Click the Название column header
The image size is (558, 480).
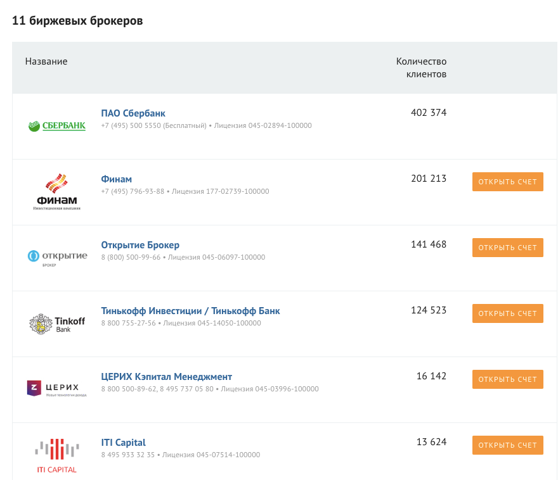pos(46,61)
